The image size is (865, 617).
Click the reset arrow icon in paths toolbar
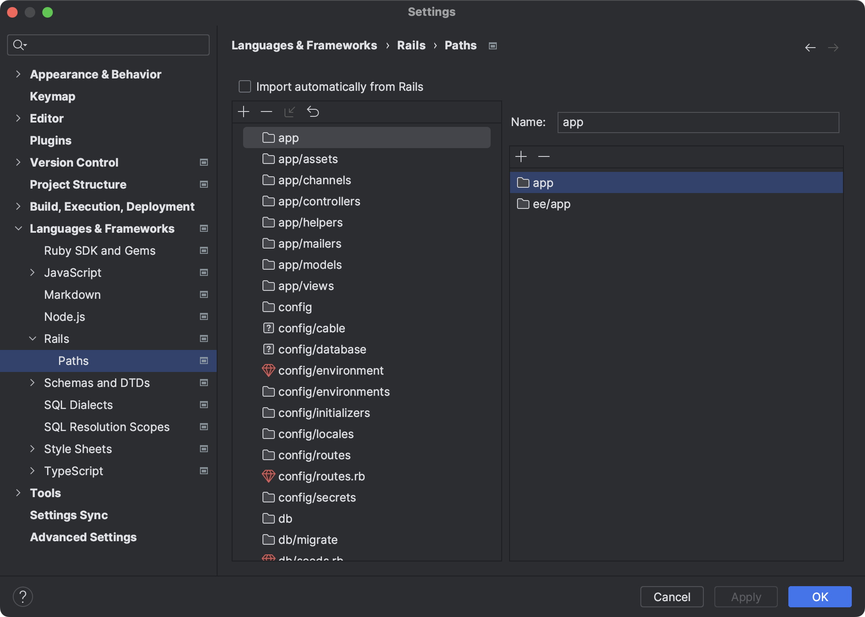[x=313, y=112]
